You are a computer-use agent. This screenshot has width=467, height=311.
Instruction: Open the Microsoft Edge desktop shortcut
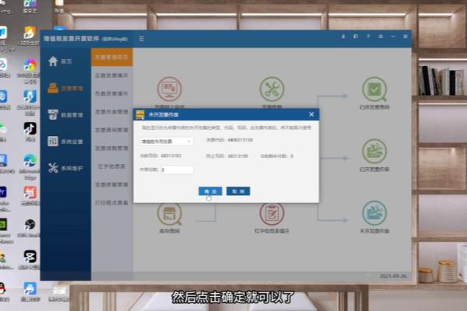pyautogui.click(x=30, y=161)
